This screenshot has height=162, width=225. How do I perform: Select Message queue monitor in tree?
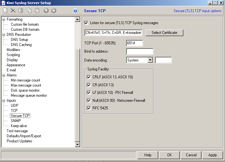[x=29, y=95]
